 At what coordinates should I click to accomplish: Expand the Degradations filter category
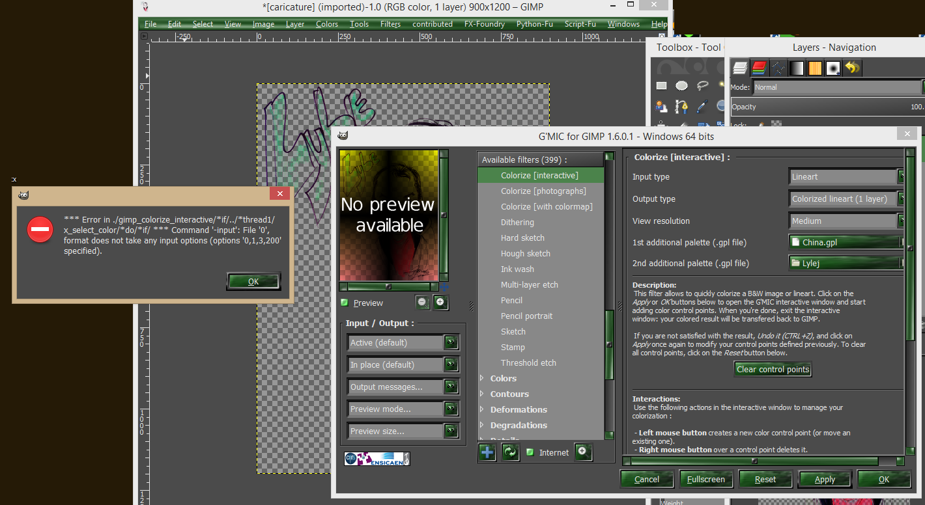(x=482, y=425)
